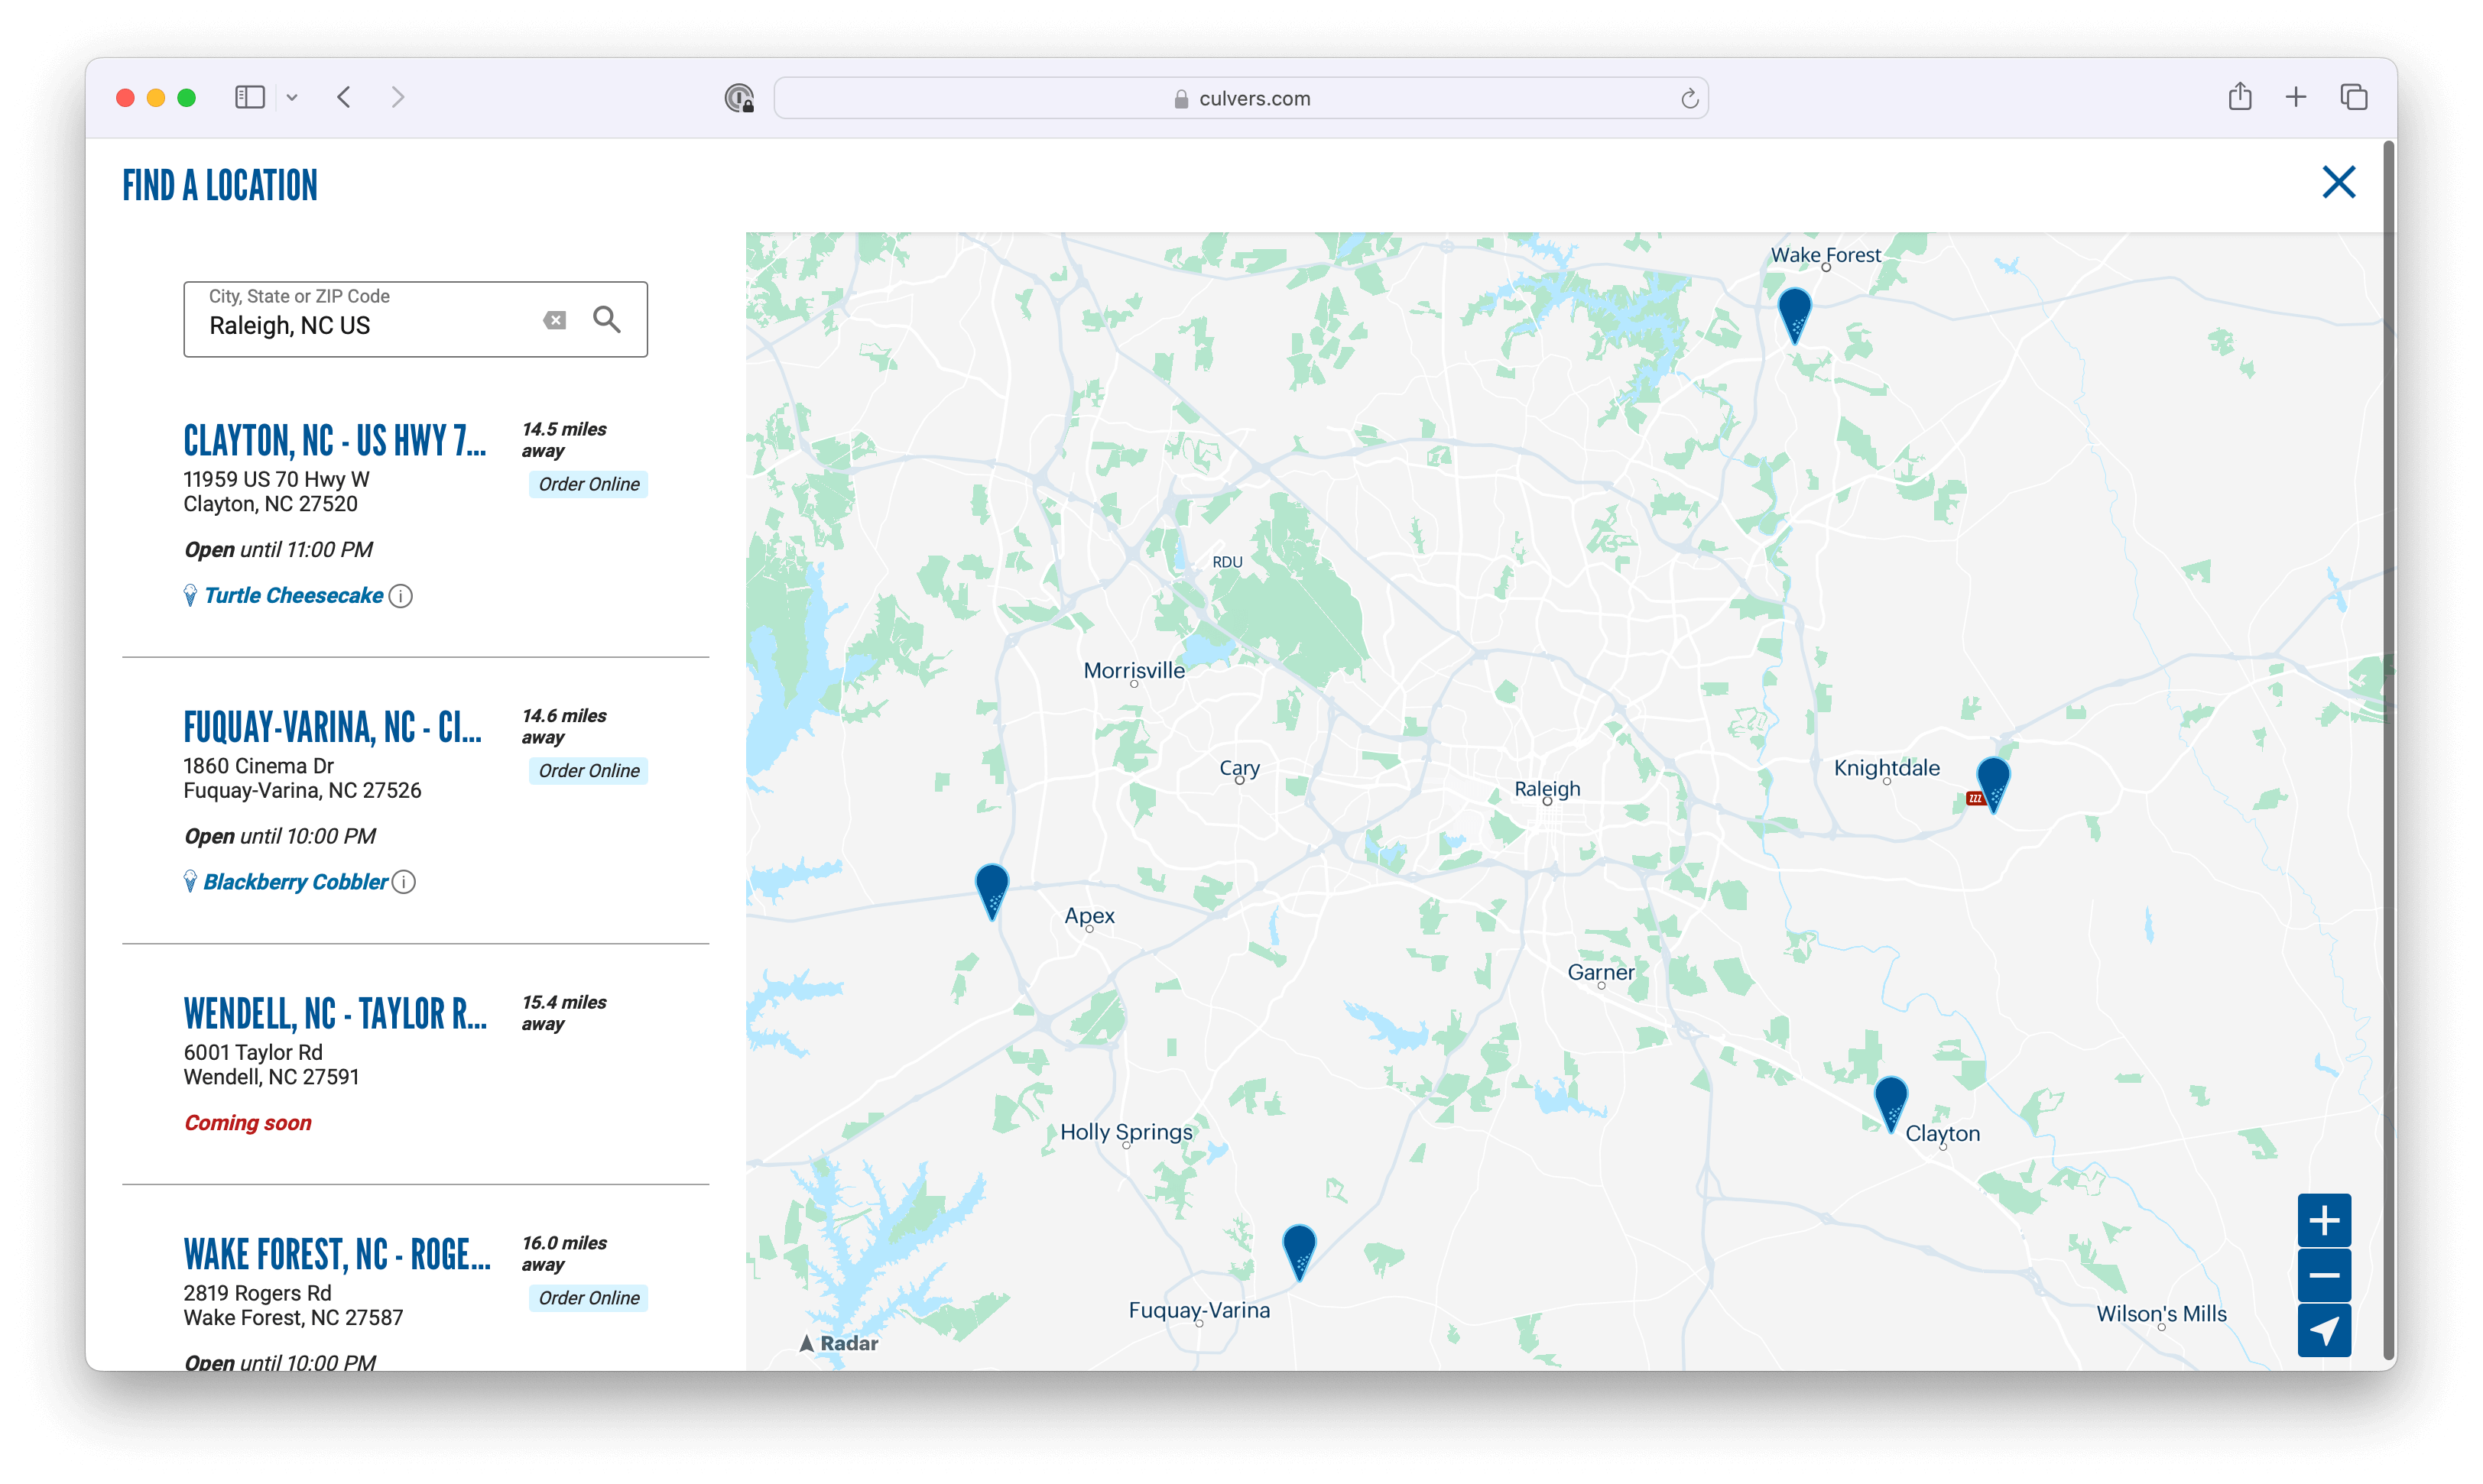Screen dimensions: 2483x1484
Task: Click the 6001 Taylor Rd address
Action: pos(253,1052)
